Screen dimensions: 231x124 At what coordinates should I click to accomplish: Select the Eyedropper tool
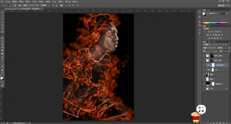click(x=2, y=29)
